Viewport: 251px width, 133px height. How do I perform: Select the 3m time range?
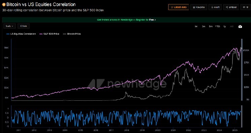pyautogui.click(x=203, y=27)
